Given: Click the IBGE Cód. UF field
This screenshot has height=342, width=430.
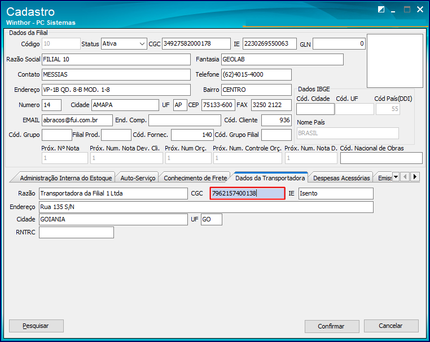Looking at the screenshot, I should (354, 109).
